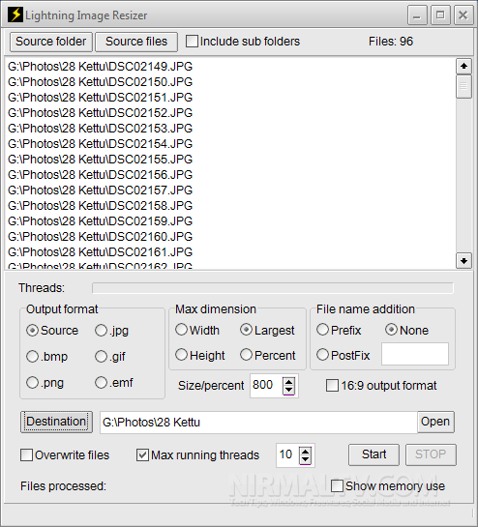This screenshot has width=478, height=527.
Task: Increase the Size/percent value with up arrow
Action: coord(288,381)
